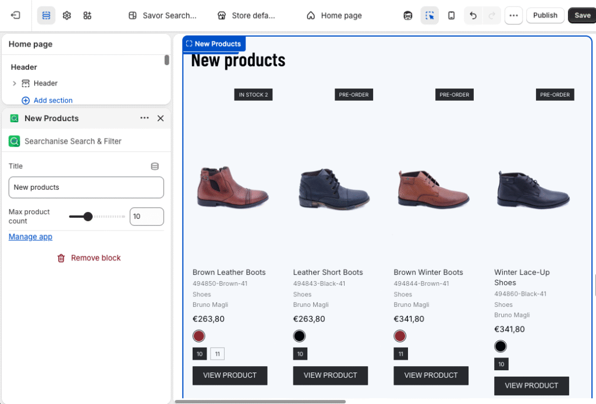The height and width of the screenshot is (404, 596).
Task: Select size 10 for Winter Lace-Up Shoes
Action: [x=501, y=364]
